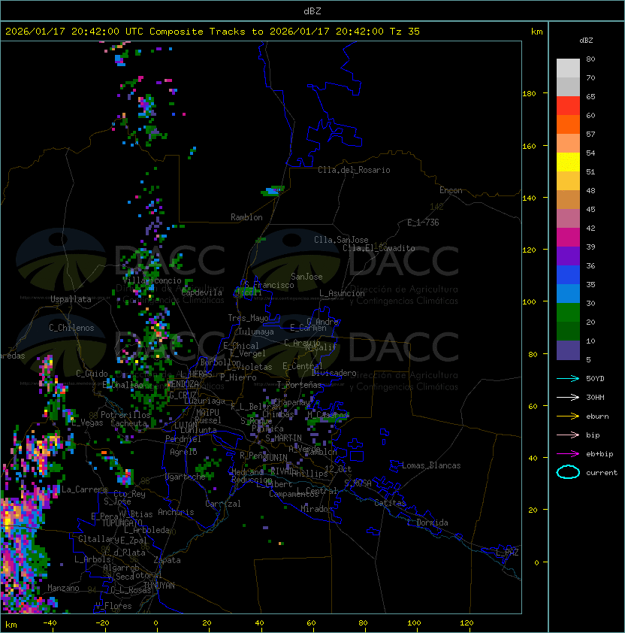
Task: Click the 'E_1-736' station label
Action: 423,223
